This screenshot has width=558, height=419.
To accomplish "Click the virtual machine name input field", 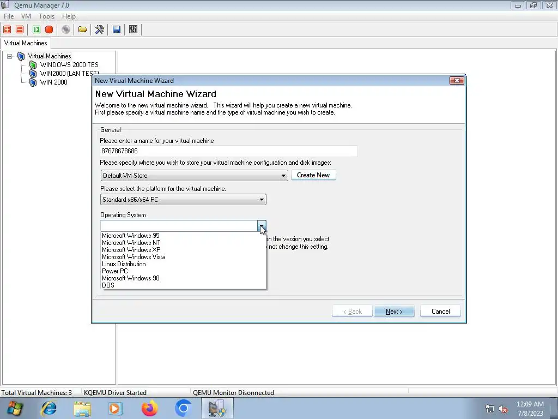I will click(229, 151).
